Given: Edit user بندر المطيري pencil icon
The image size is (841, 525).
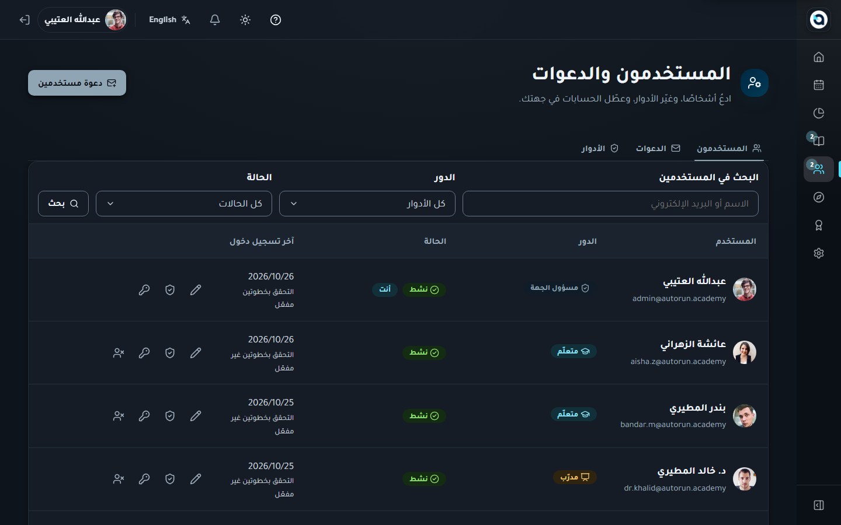Looking at the screenshot, I should pyautogui.click(x=196, y=416).
